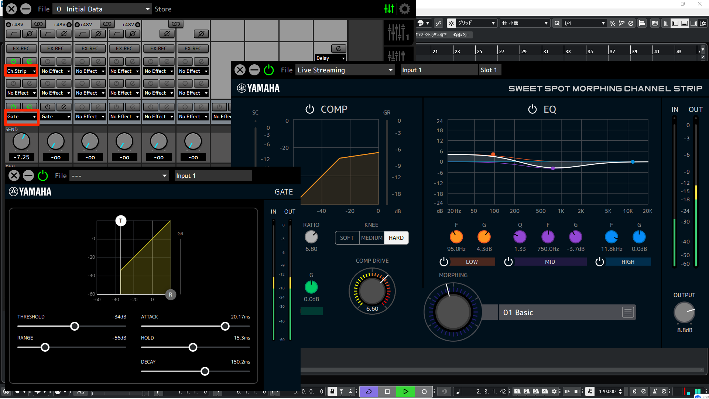This screenshot has height=399, width=709.
Task: Click the Cubase record button
Action: click(424, 392)
